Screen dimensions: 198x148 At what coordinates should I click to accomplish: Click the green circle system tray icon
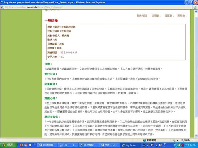pos(179,145)
